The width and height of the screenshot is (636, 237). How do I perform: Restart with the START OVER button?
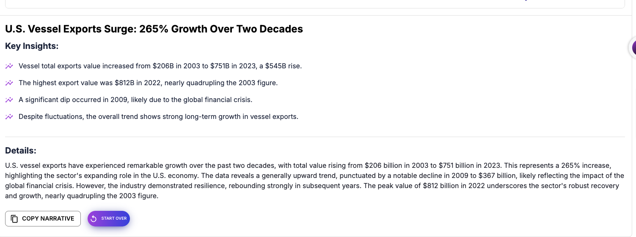pos(109,218)
